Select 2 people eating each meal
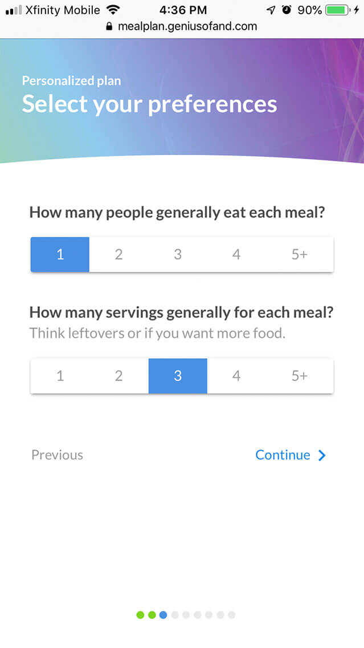 tap(118, 254)
